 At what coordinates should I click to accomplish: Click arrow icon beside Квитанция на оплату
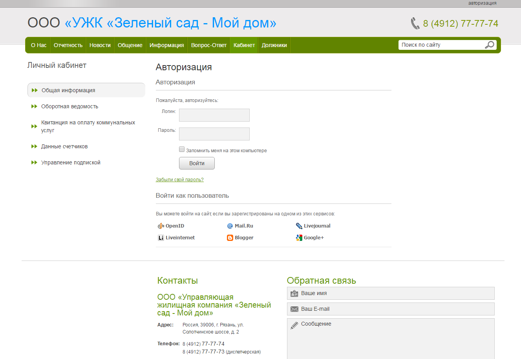tap(34, 126)
